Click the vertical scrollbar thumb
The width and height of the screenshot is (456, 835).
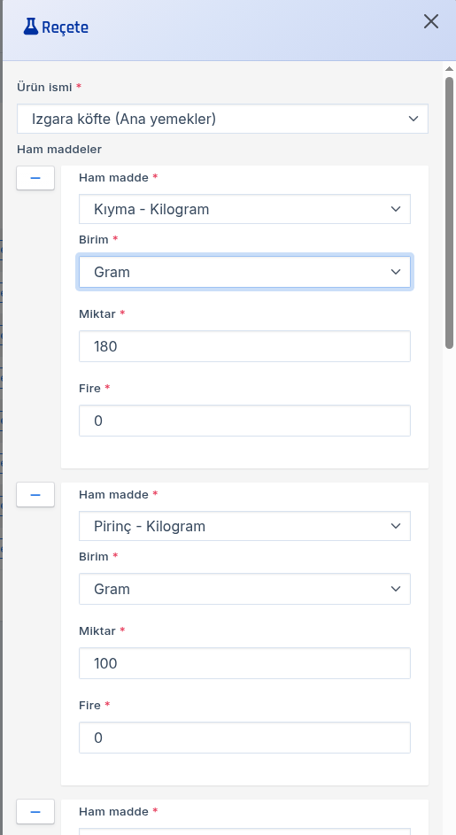coord(449,213)
